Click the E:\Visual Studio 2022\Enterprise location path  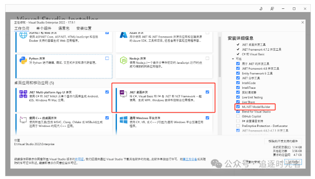34,144
